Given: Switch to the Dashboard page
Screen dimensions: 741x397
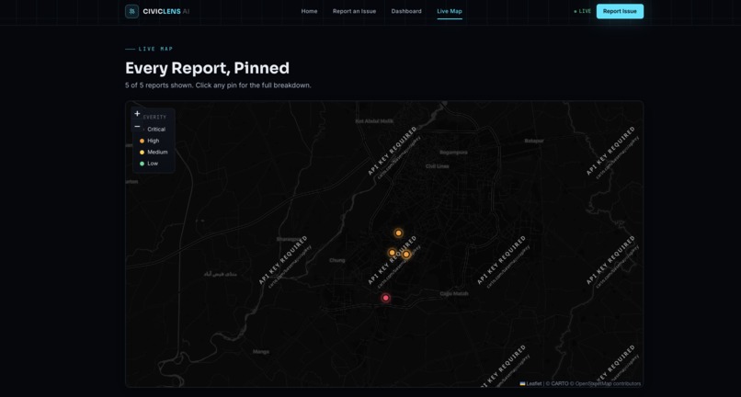Looking at the screenshot, I should pos(406,11).
